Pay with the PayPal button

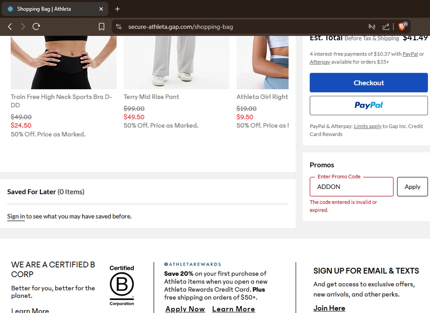pyautogui.click(x=369, y=105)
